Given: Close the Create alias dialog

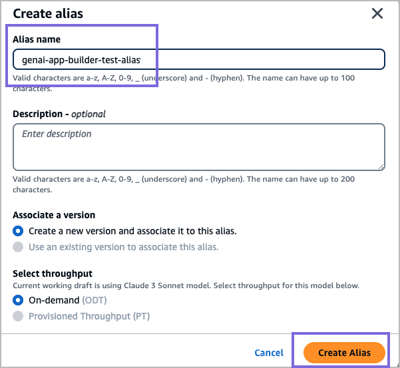Looking at the screenshot, I should [377, 13].
